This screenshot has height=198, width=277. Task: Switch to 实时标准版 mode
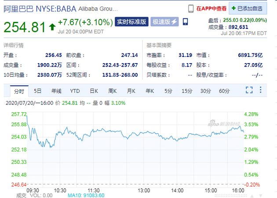(x=131, y=21)
